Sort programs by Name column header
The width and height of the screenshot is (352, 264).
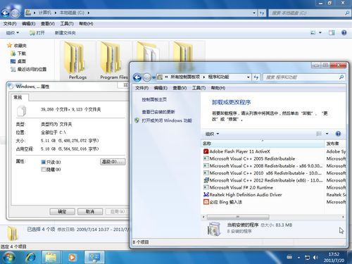tap(263, 144)
